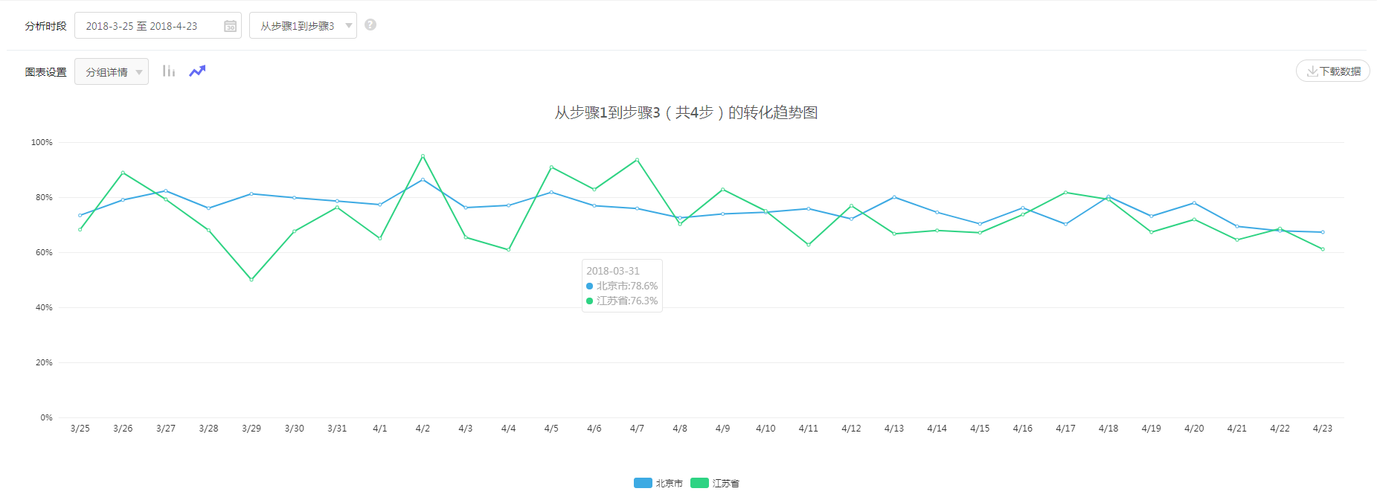This screenshot has width=1377, height=500.
Task: Click the 4/10 x-axis date label
Action: [x=765, y=429]
